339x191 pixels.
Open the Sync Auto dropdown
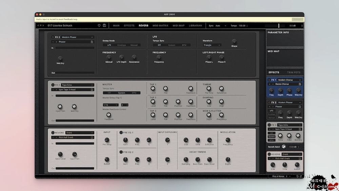click(x=221, y=26)
